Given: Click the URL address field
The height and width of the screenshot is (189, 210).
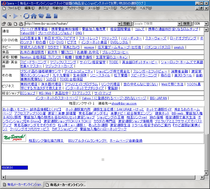Looking at the screenshot, I should 71,24.
